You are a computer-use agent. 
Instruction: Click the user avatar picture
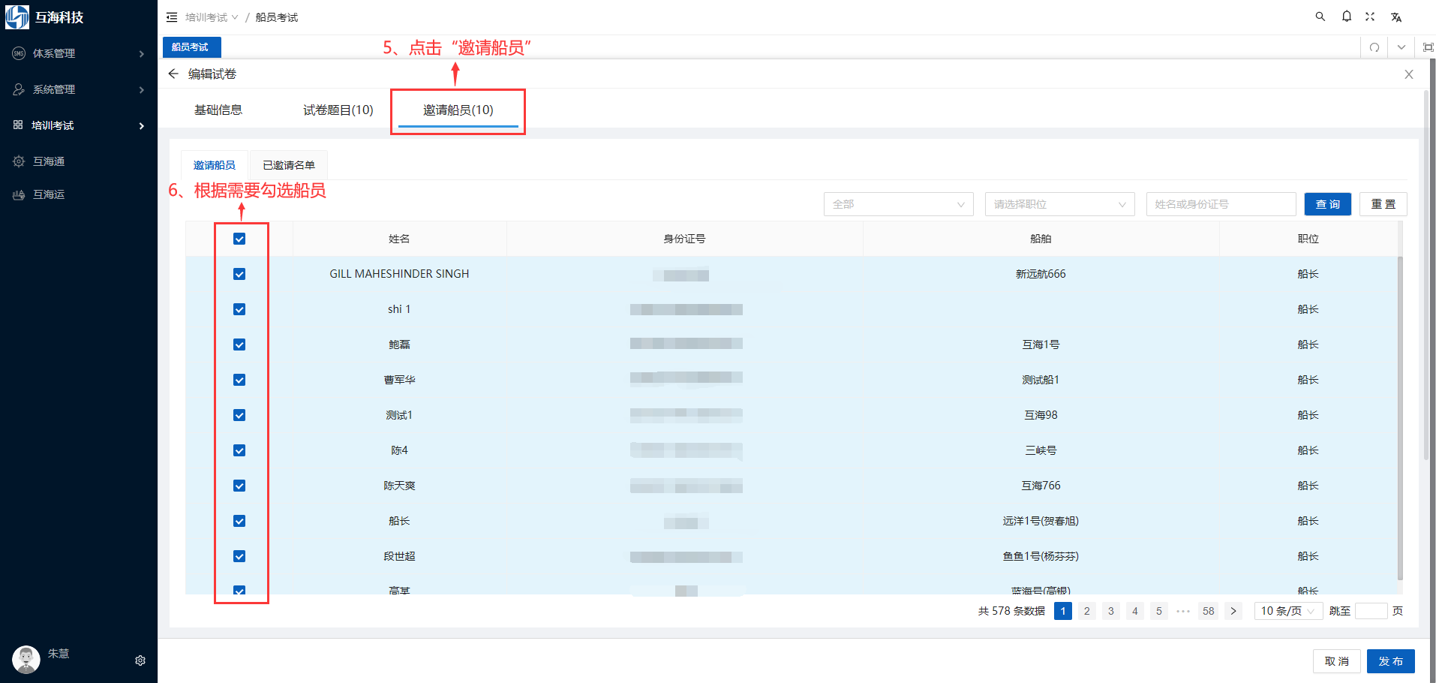point(26,660)
